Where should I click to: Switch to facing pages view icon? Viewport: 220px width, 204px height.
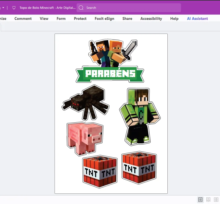pos(216,199)
